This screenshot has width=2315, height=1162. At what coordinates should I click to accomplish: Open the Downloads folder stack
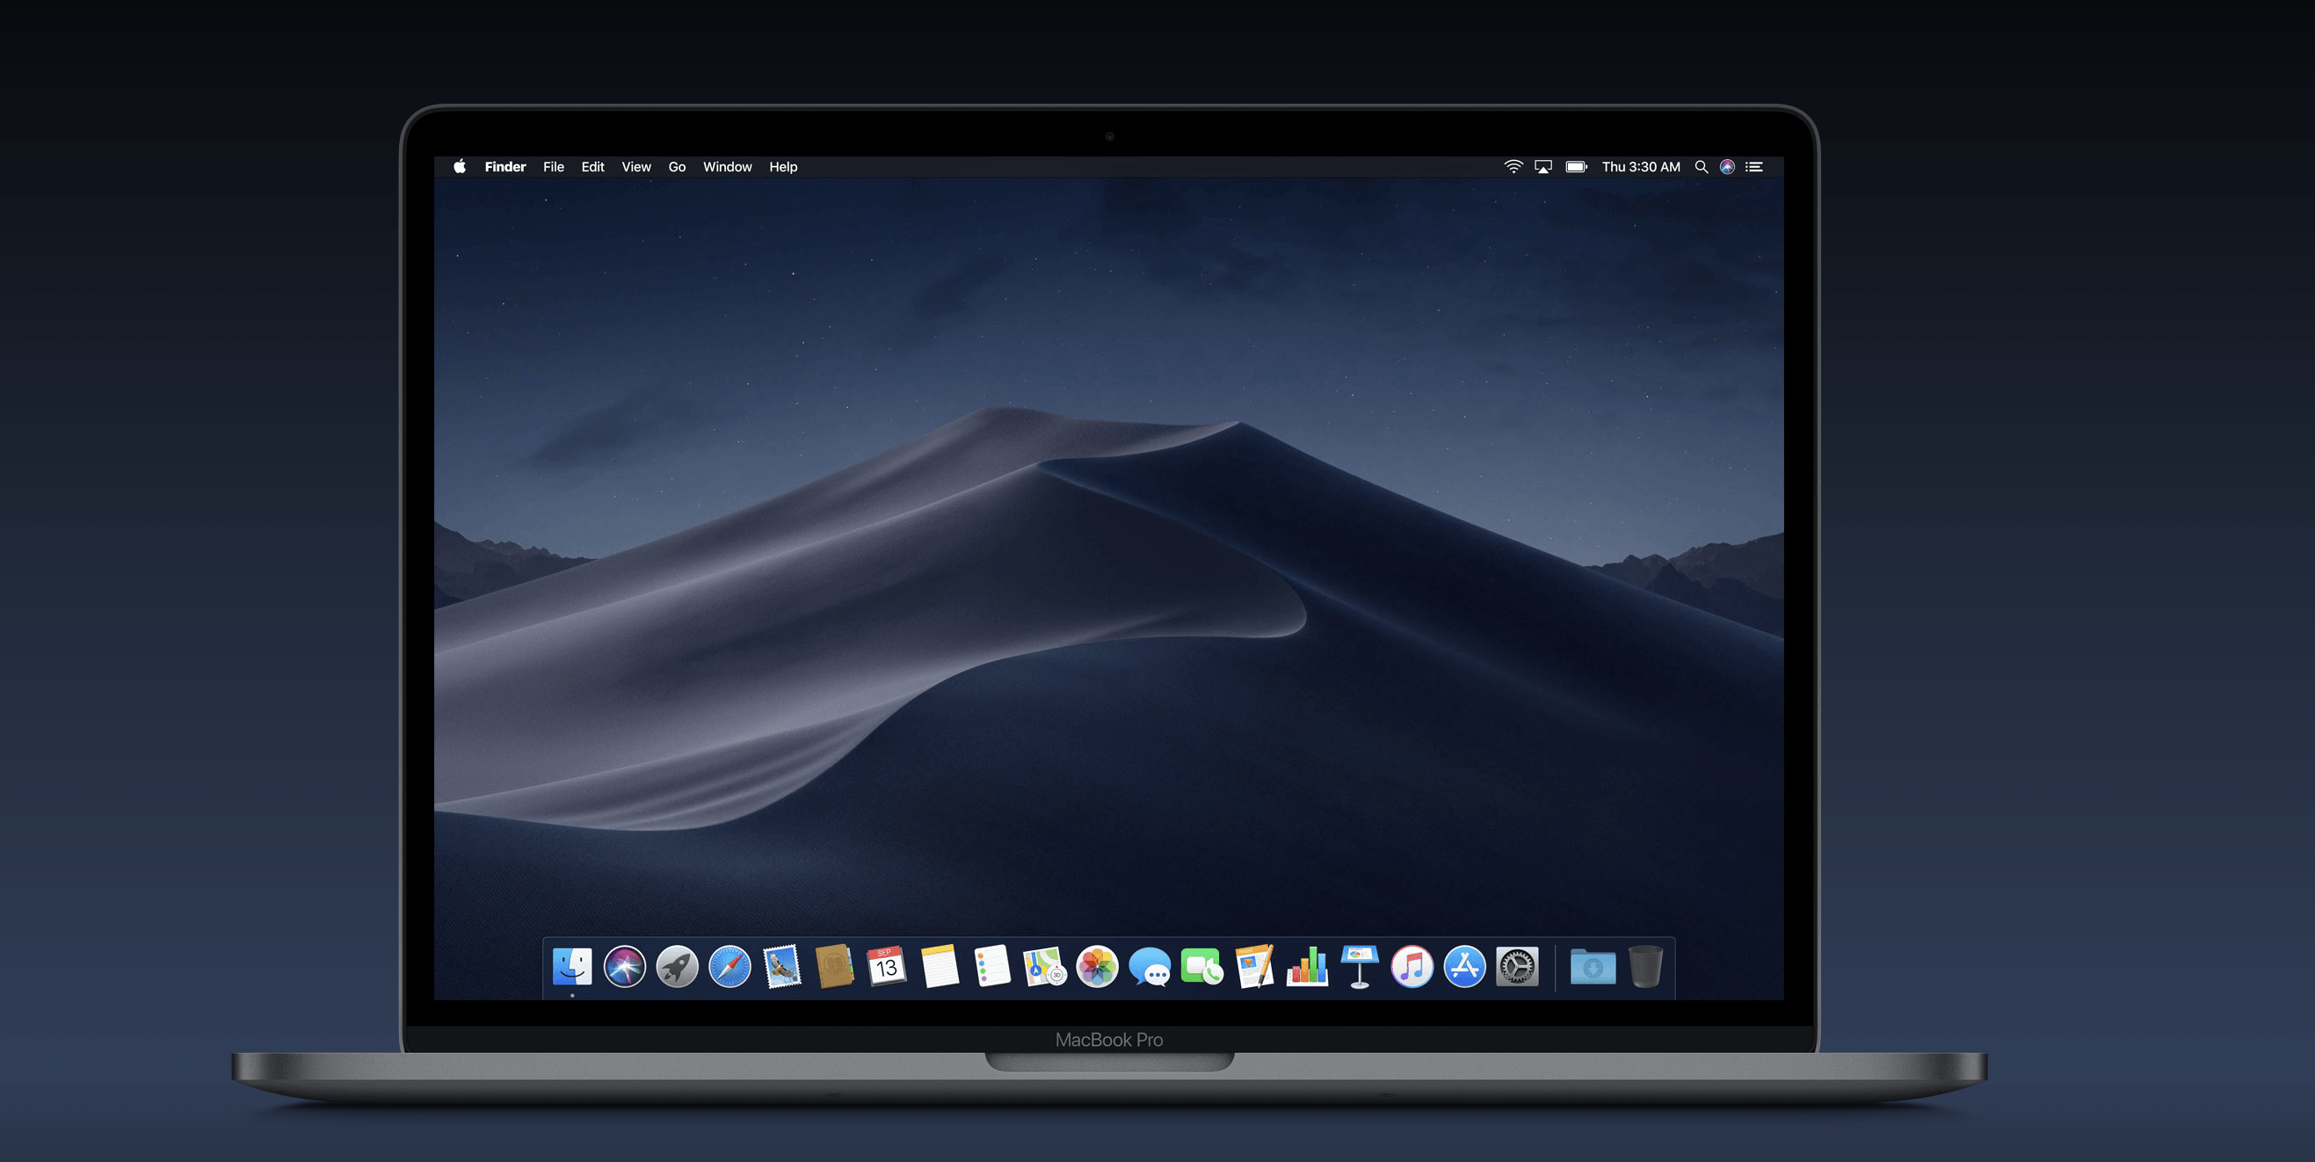(1593, 967)
